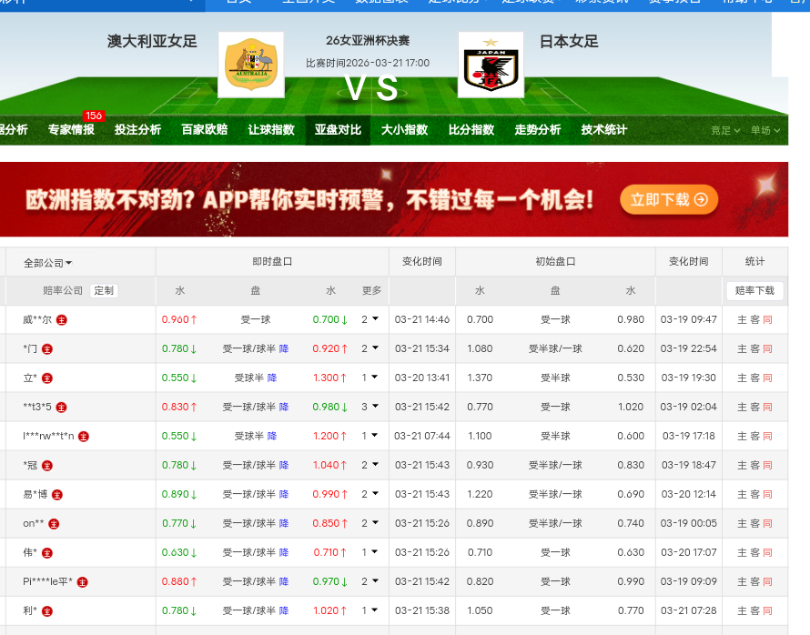The width and height of the screenshot is (810, 635).
Task: Click red 主 badge beside *冠
Action: point(47,466)
